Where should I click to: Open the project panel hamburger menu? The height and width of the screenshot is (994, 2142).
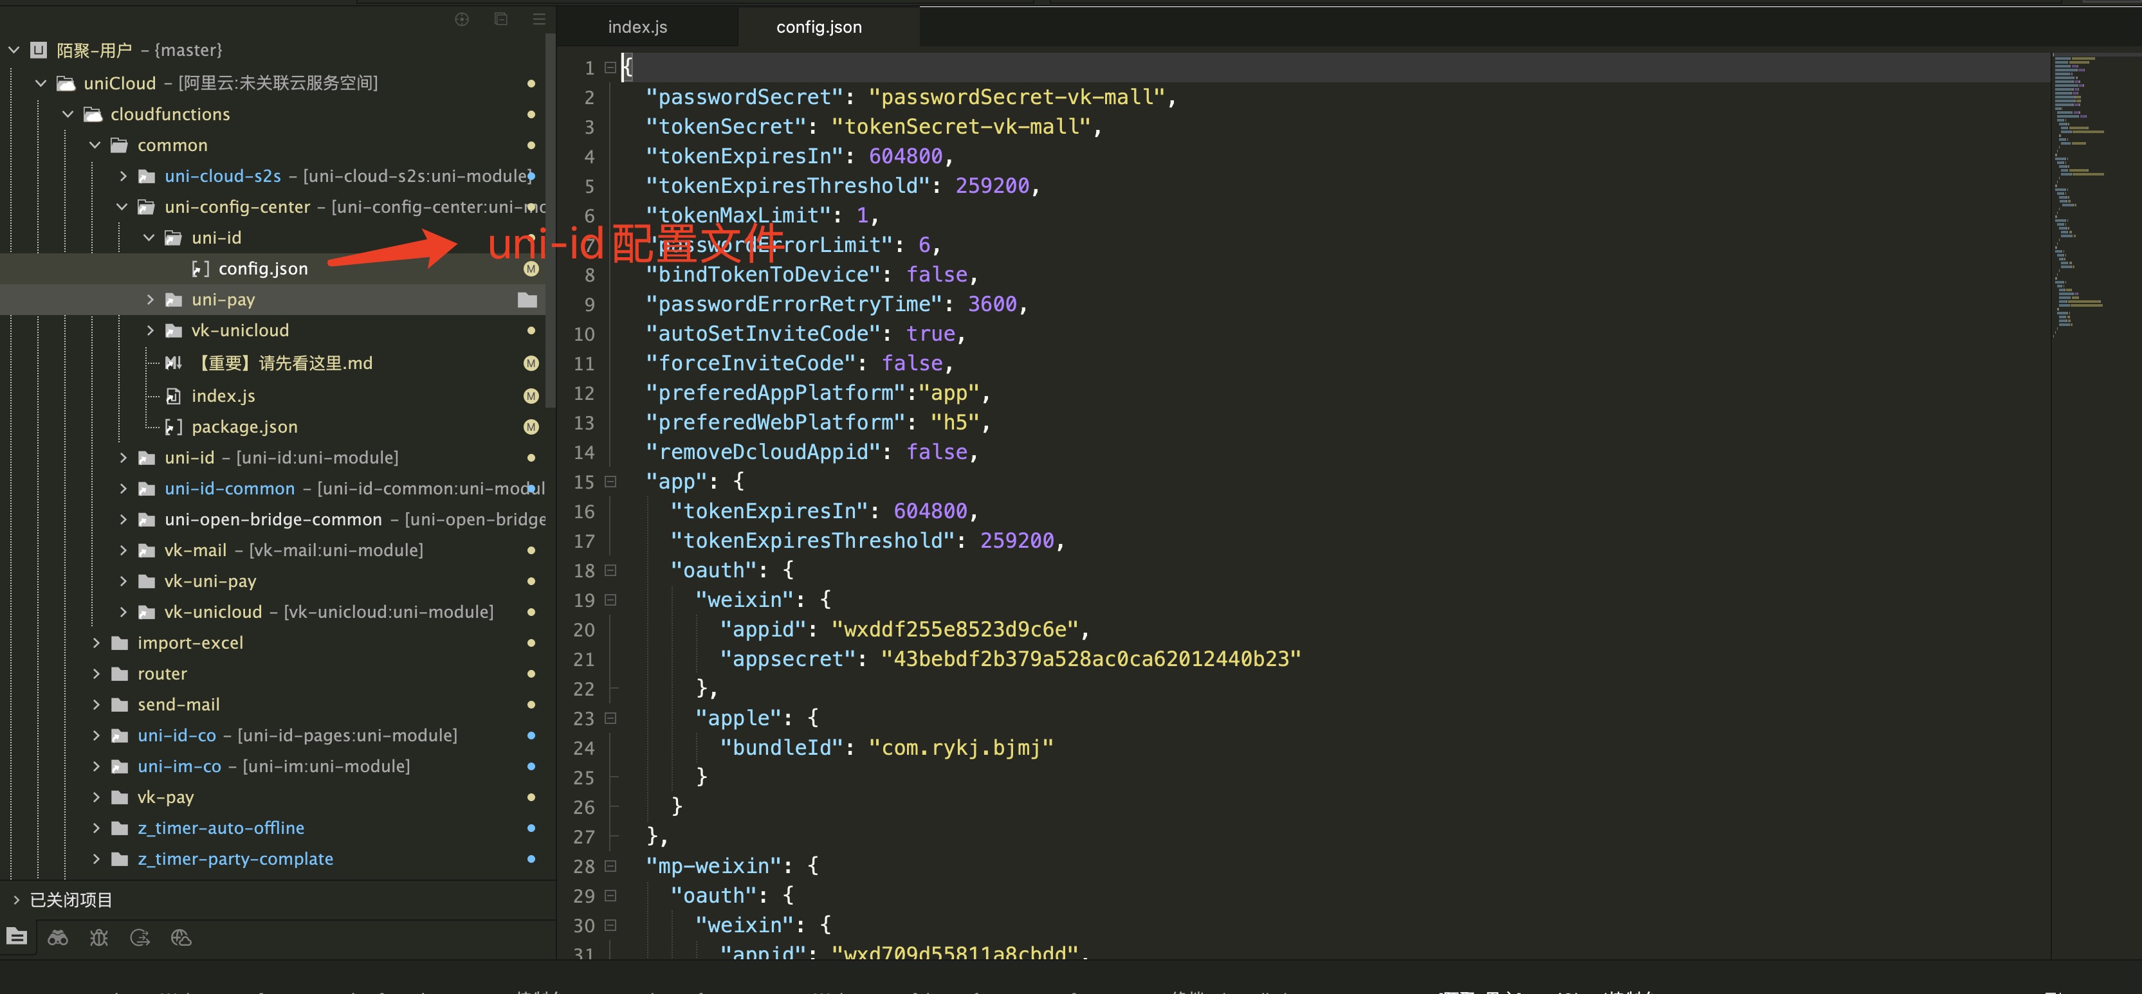(x=539, y=19)
